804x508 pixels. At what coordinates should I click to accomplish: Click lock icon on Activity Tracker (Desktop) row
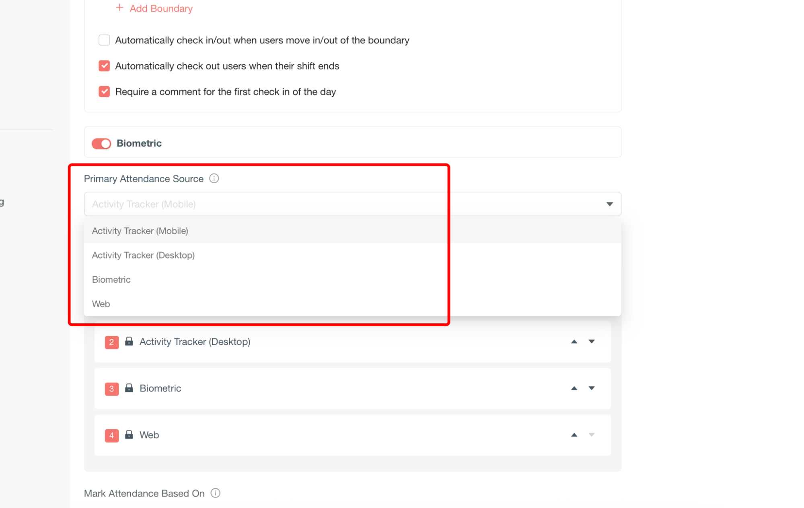point(129,341)
